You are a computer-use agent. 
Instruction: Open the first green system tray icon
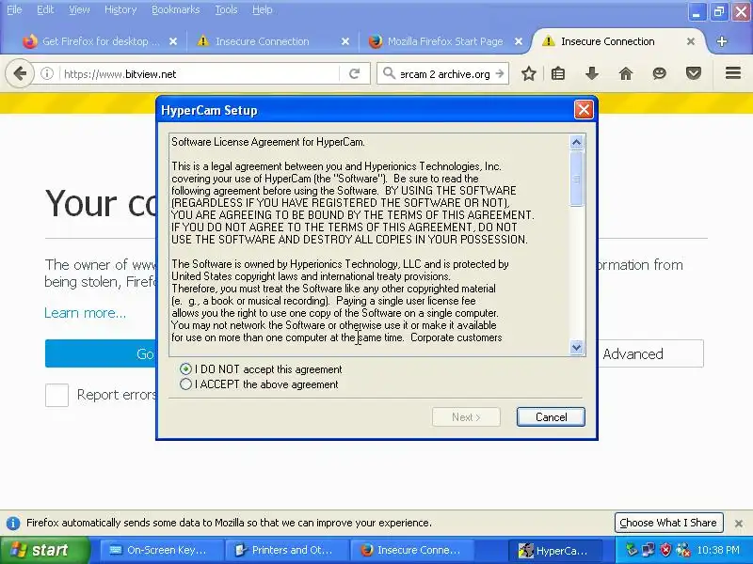click(x=632, y=550)
